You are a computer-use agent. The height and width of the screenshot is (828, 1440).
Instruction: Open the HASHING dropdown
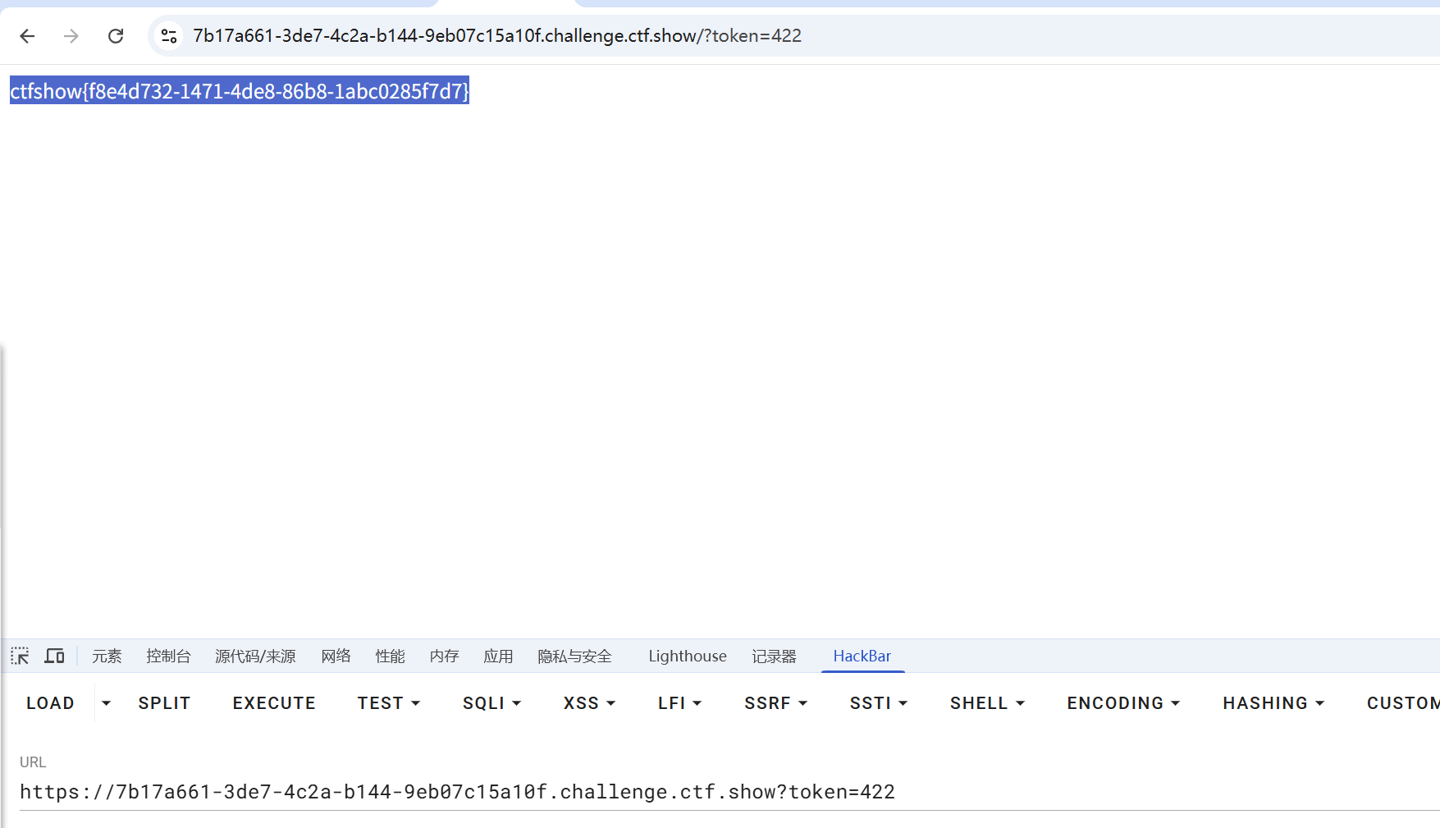(1273, 703)
